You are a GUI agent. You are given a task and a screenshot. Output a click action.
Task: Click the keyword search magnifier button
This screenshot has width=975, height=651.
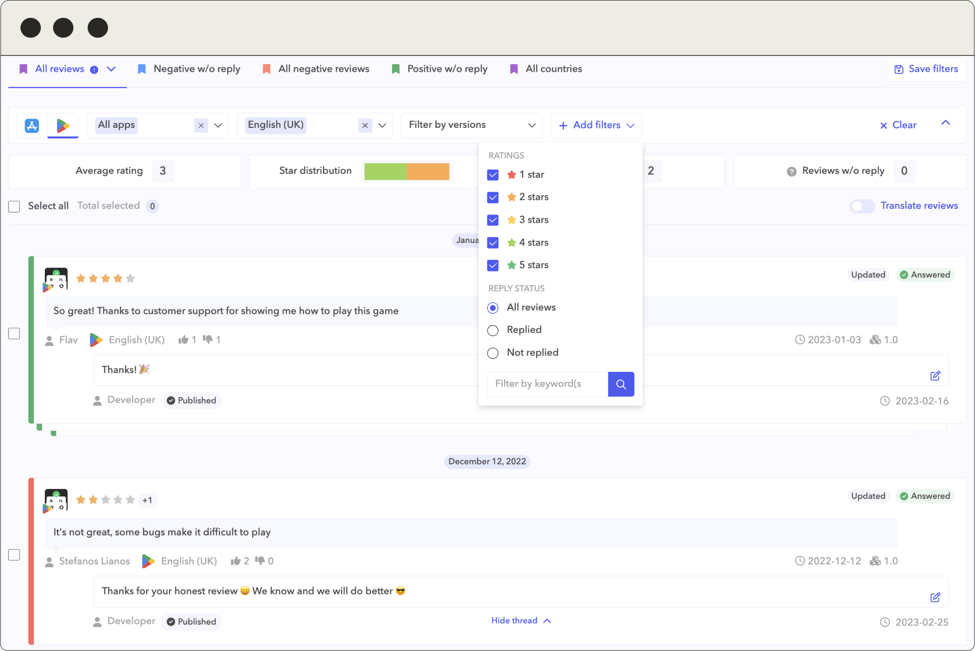tap(621, 384)
